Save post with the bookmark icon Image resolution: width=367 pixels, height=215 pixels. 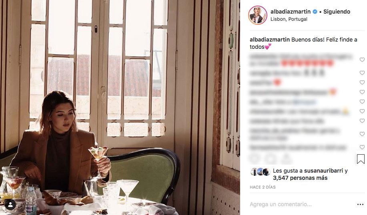[x=361, y=159]
